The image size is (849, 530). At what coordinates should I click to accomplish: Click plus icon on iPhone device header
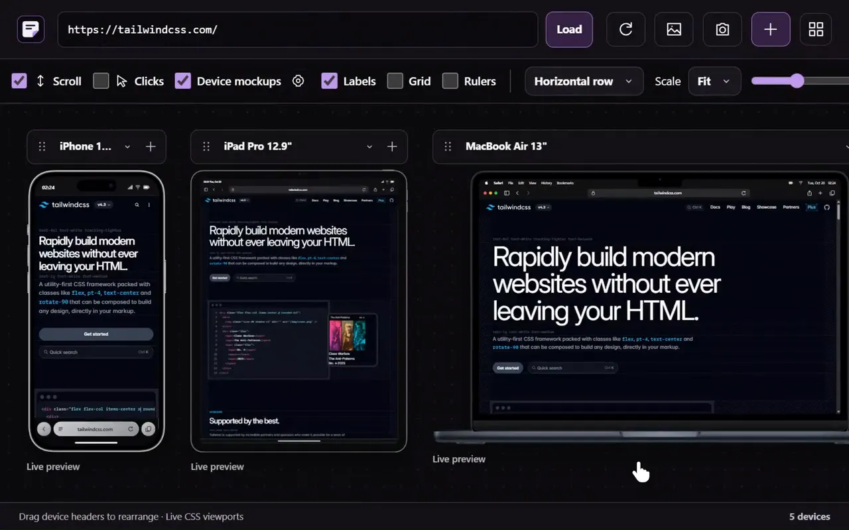click(x=151, y=146)
